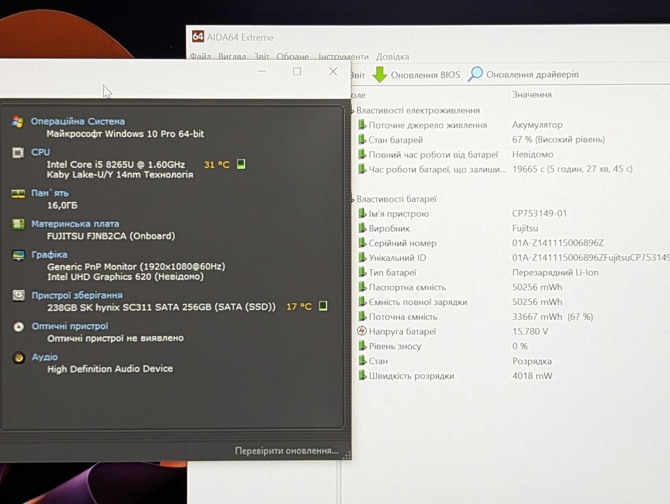This screenshot has height=504, width=670.
Task: Click the green BIOS update arrow icon
Action: [x=379, y=75]
